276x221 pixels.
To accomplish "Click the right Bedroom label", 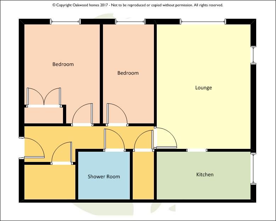I will (x=128, y=73).
